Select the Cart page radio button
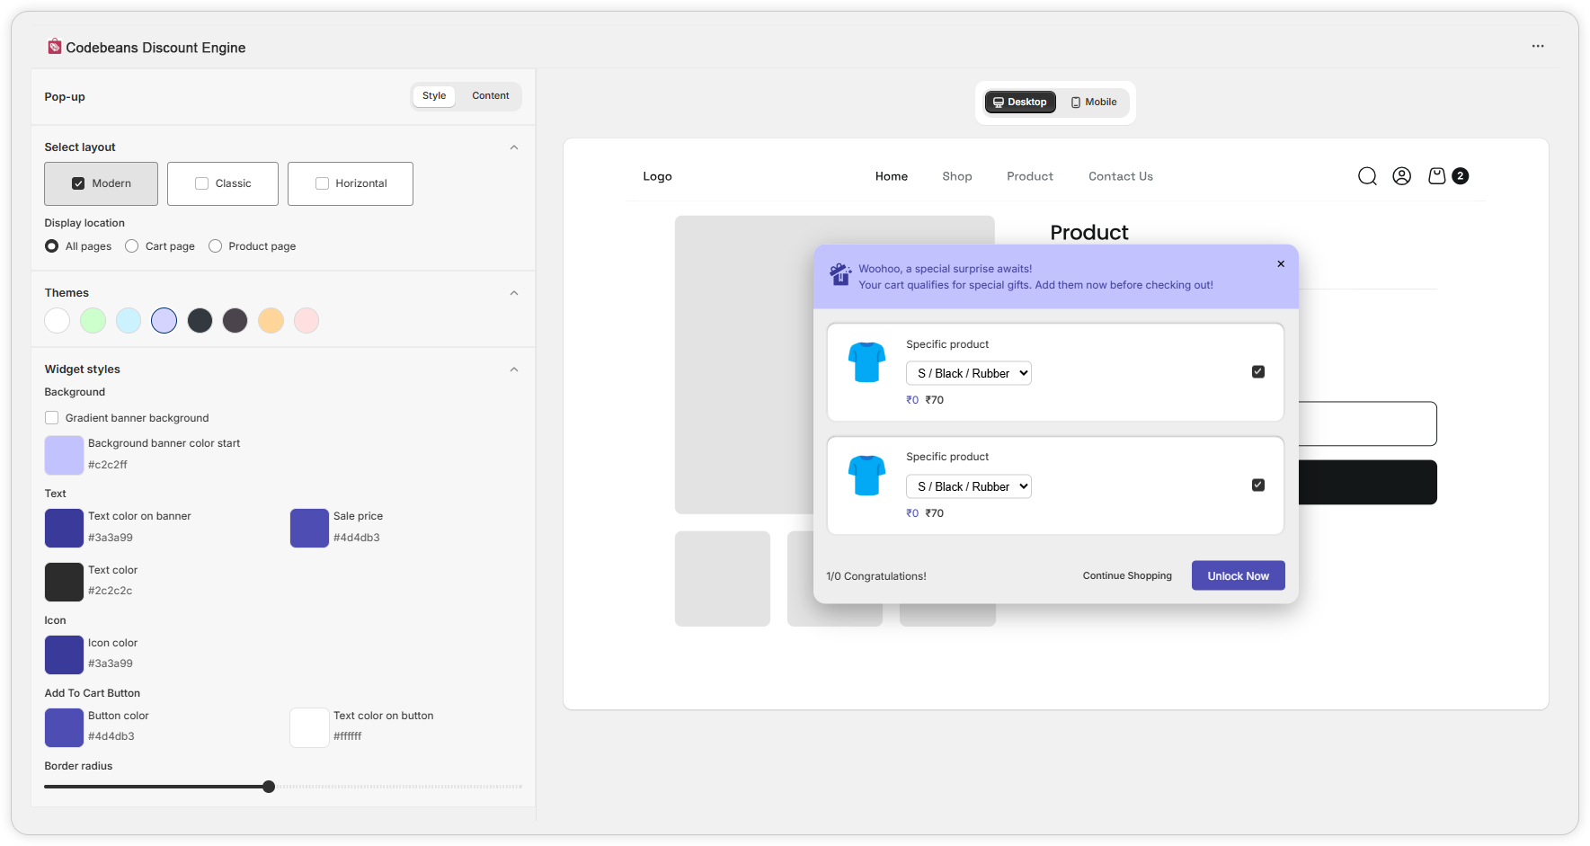The image size is (1590, 846). point(132,246)
